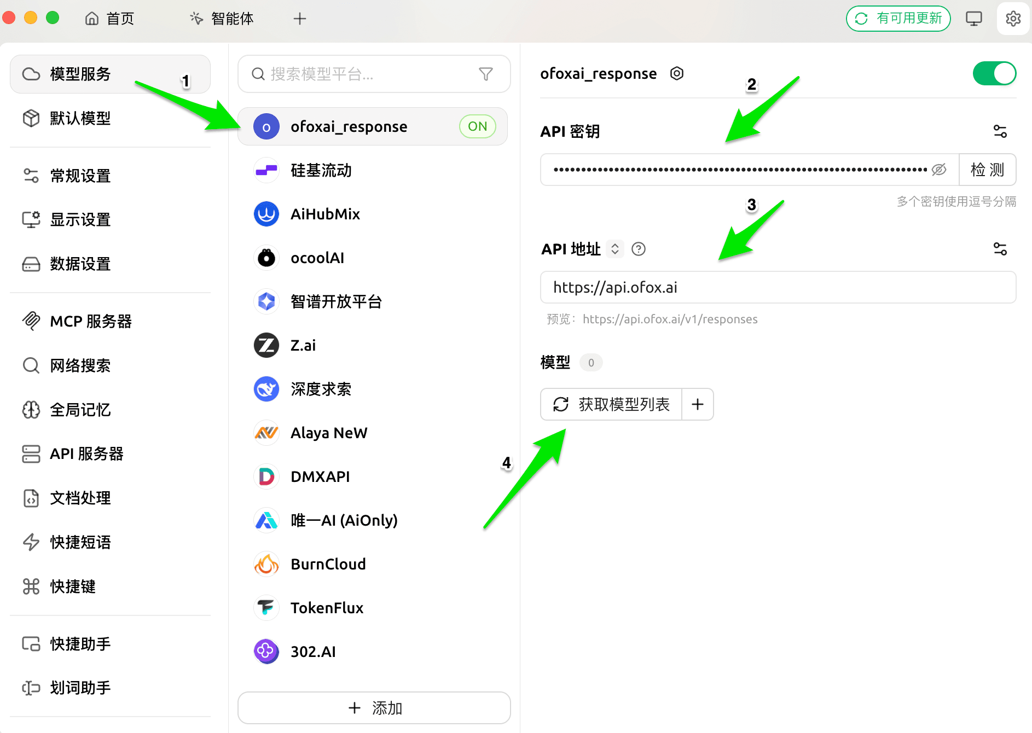Click the filter funnel icon in search box
This screenshot has width=1032, height=733.
pyautogui.click(x=485, y=74)
